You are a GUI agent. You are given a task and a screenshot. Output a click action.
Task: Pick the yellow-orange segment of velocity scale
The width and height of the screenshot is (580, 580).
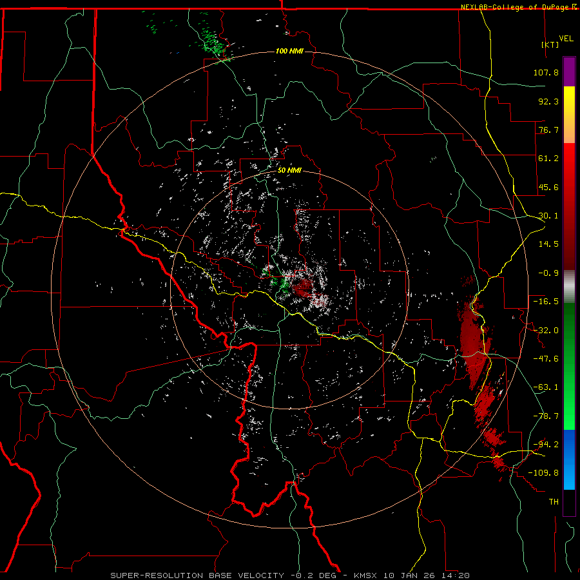pyautogui.click(x=569, y=115)
